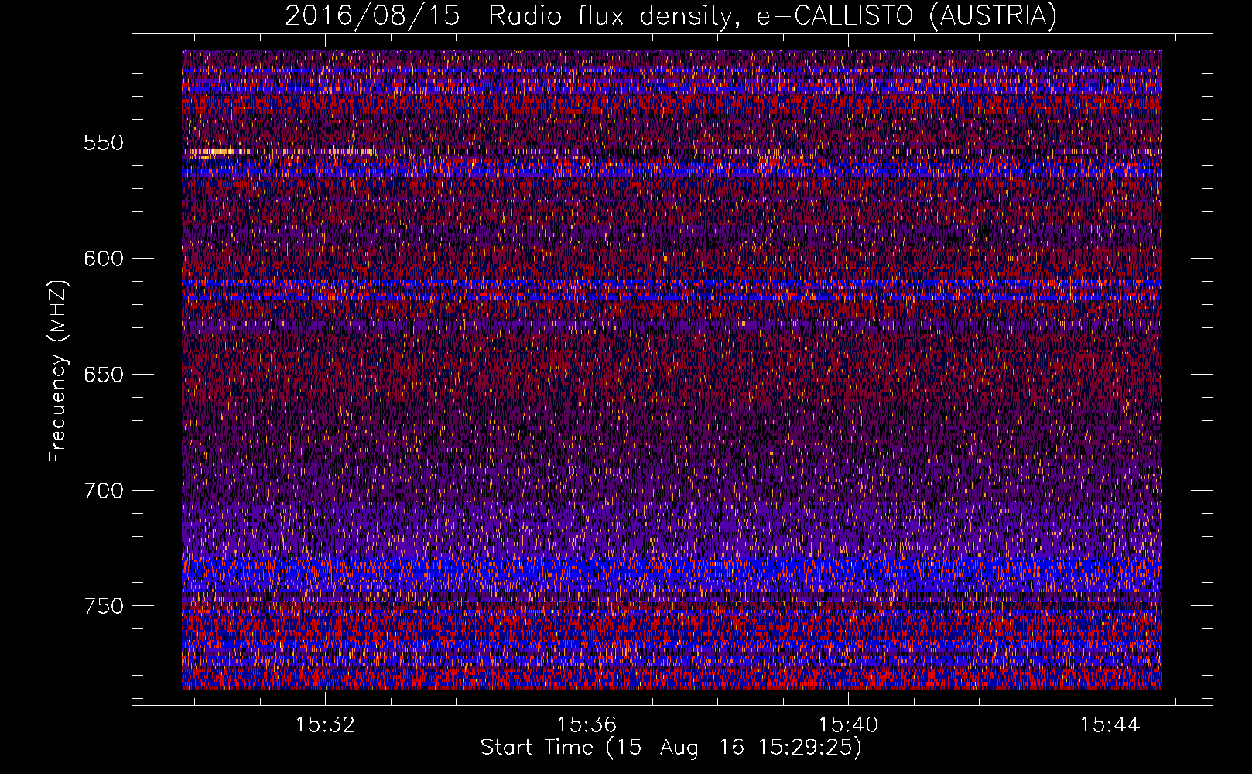
Task: Select the 600 frequency tick label
Action: point(103,259)
